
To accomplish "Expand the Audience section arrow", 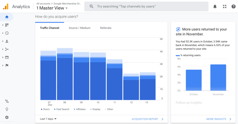I will (3, 41).
